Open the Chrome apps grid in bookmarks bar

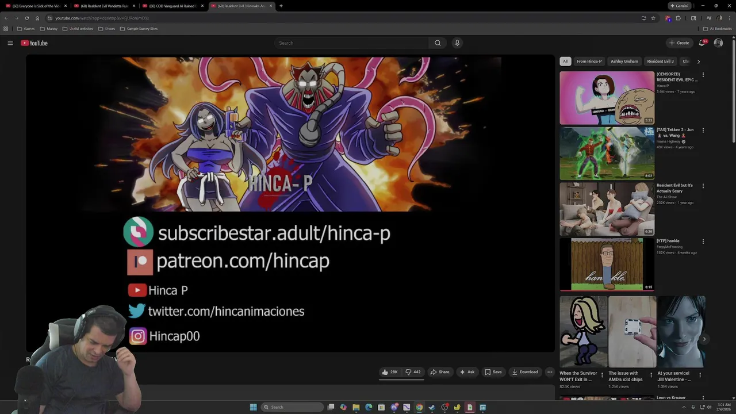click(x=6, y=29)
